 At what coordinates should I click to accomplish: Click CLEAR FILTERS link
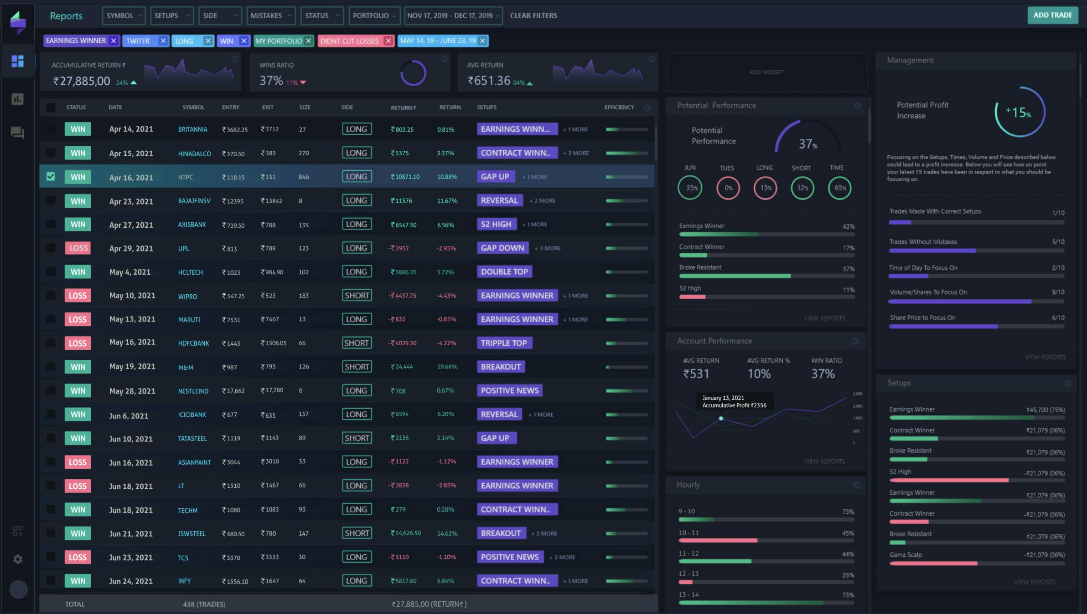click(533, 15)
